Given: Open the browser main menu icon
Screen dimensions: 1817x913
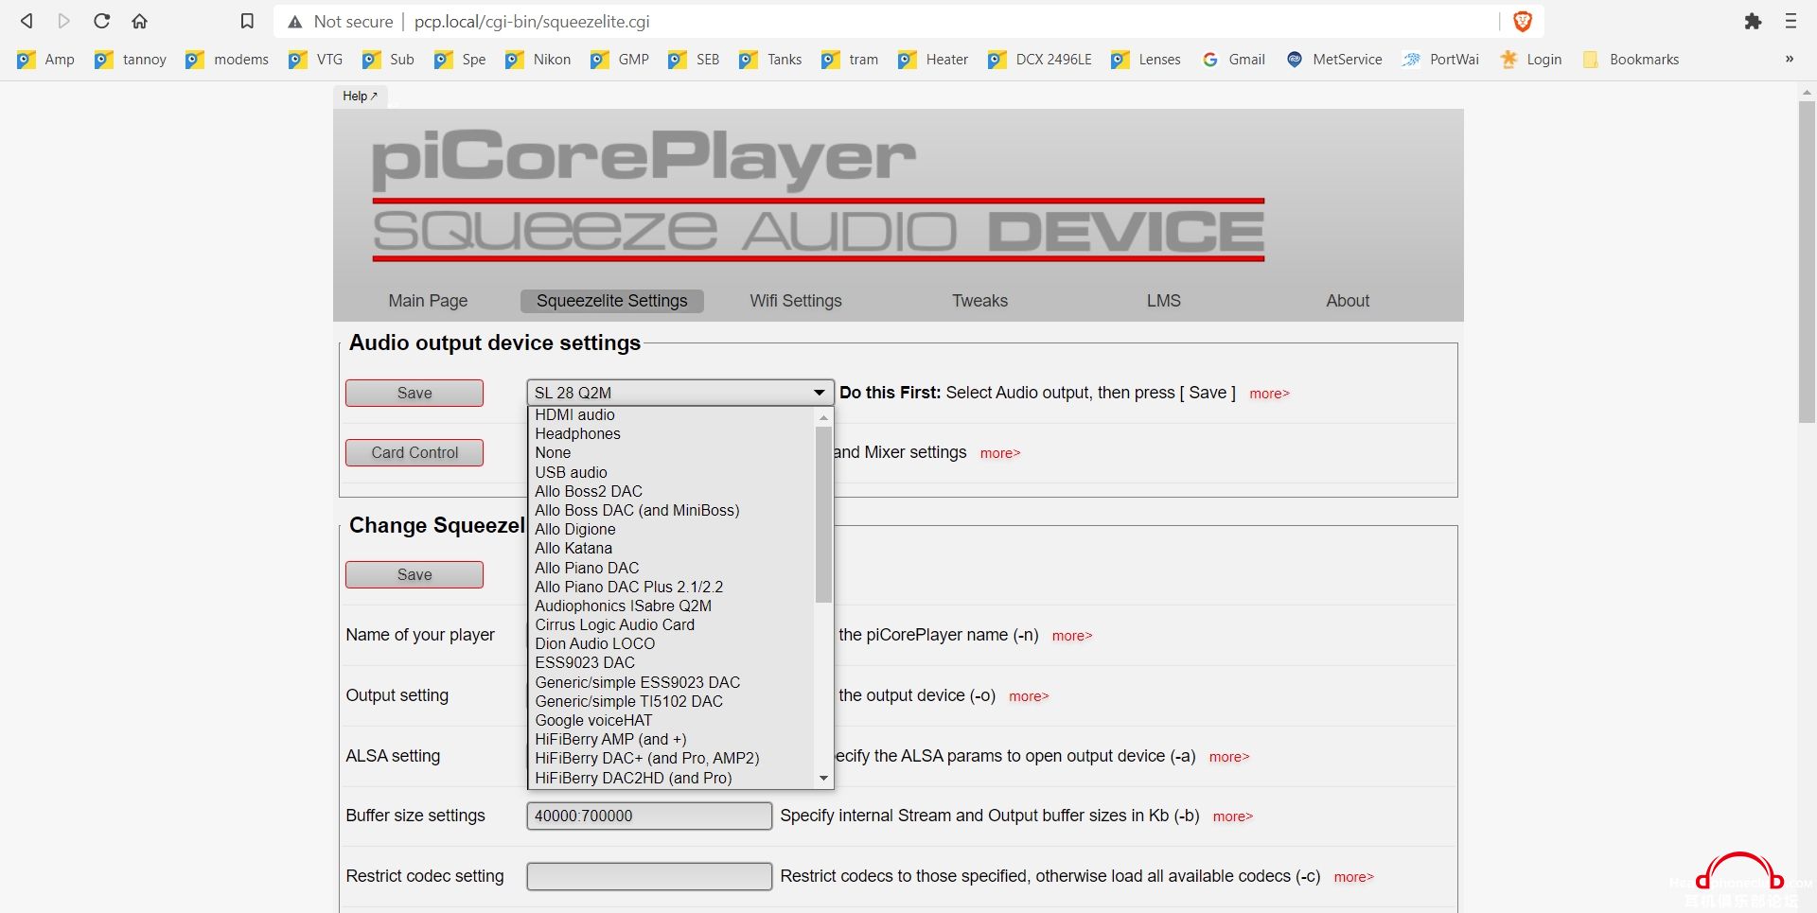Looking at the screenshot, I should pos(1791,21).
